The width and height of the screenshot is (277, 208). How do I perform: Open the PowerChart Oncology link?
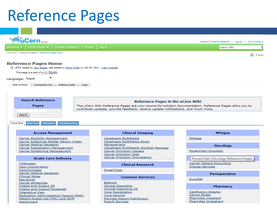tap(206, 151)
